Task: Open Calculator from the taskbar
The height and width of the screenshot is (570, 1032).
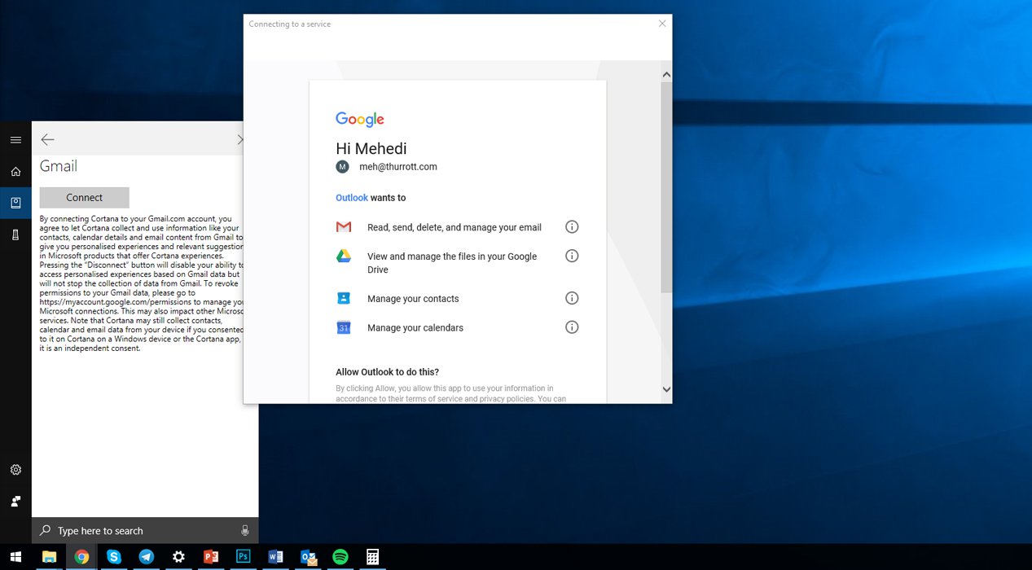Action: tap(372, 557)
